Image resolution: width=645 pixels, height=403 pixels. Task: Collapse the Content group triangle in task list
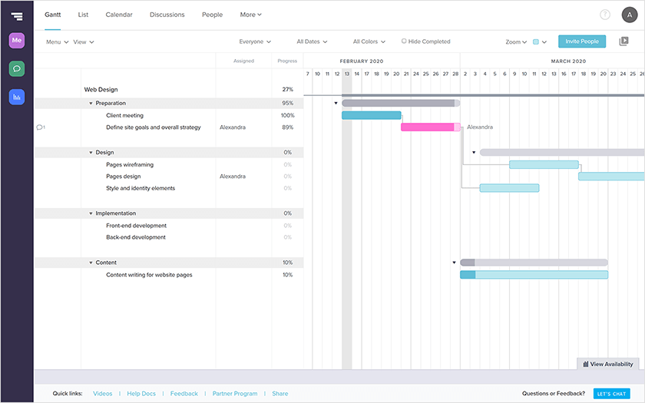click(91, 263)
